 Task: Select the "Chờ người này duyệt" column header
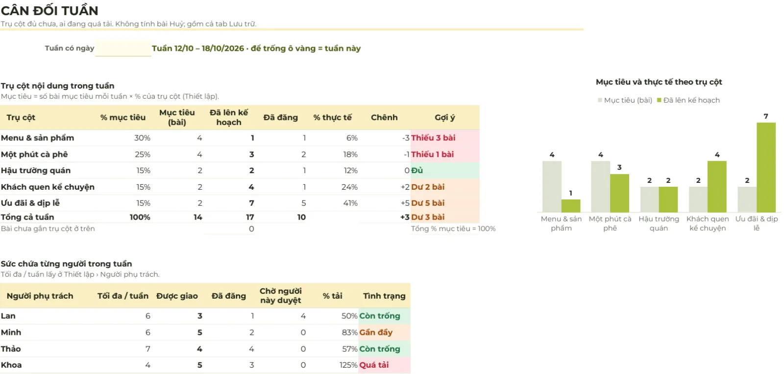280,296
